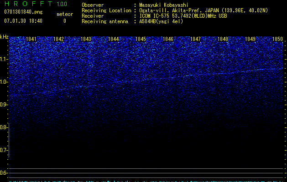Viewport: 287px width, 182px height.
Task: Click the 0.6 kHz frequency axis label
Action: pyautogui.click(x=3, y=173)
